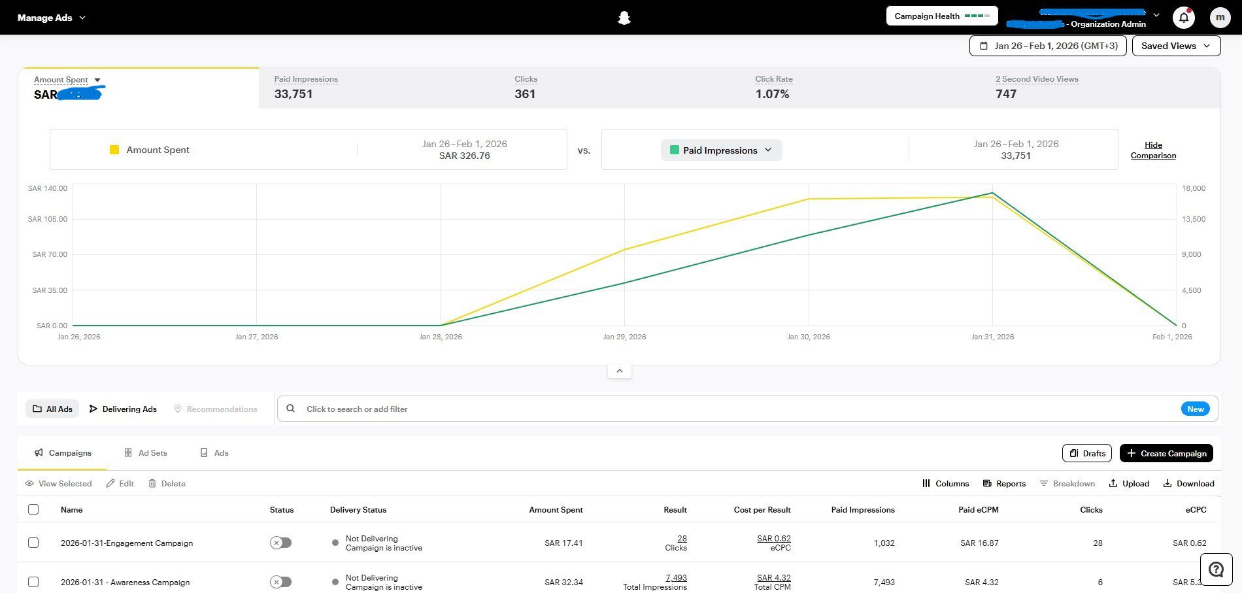This screenshot has height=593, width=1242.
Task: Open the Manage Ads dropdown menu
Action: tap(52, 18)
